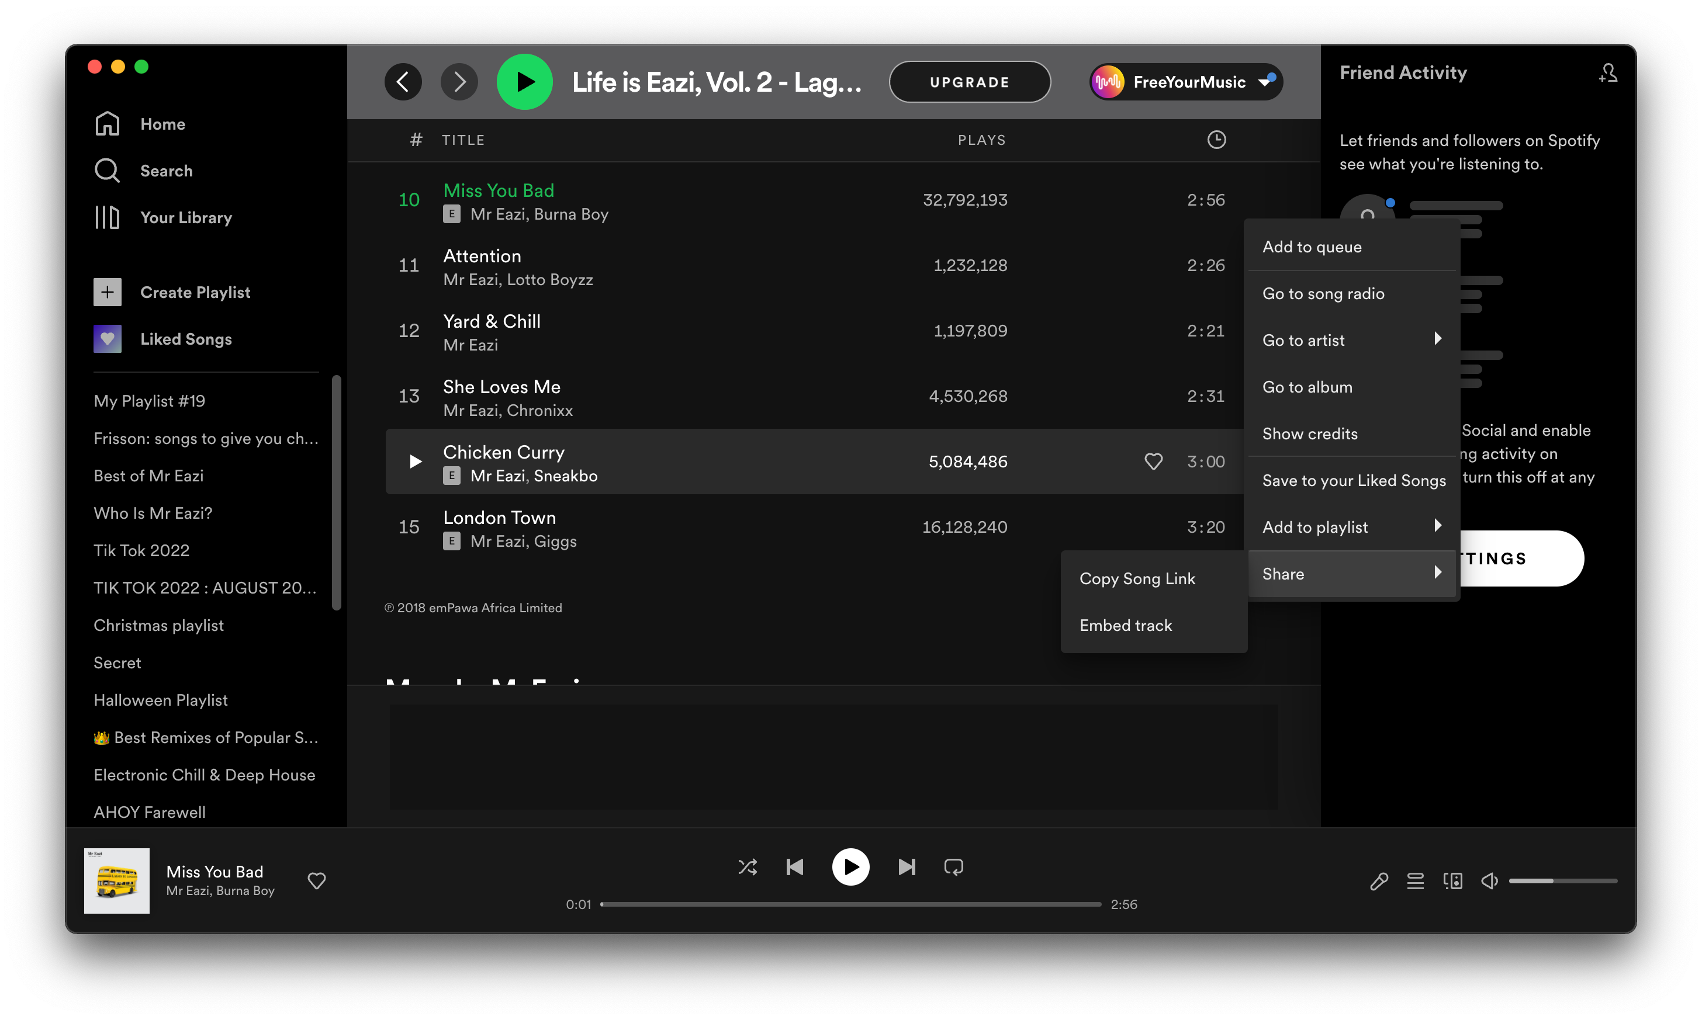Open connect to a device icon
The height and width of the screenshot is (1020, 1702).
1452,880
